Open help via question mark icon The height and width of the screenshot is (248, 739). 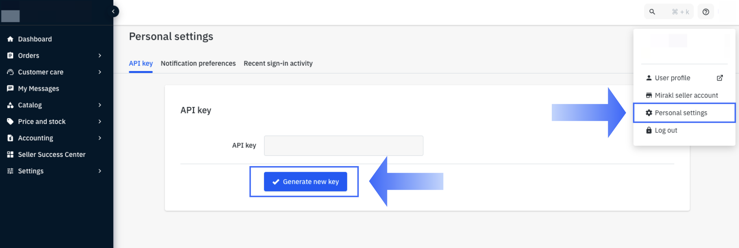point(706,12)
